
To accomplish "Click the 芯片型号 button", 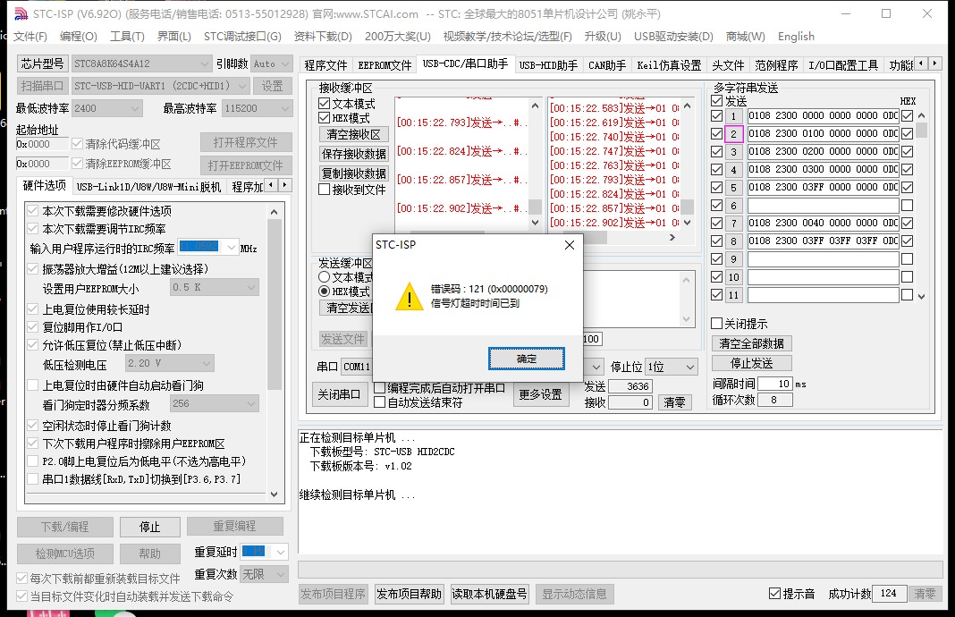I will (42, 63).
